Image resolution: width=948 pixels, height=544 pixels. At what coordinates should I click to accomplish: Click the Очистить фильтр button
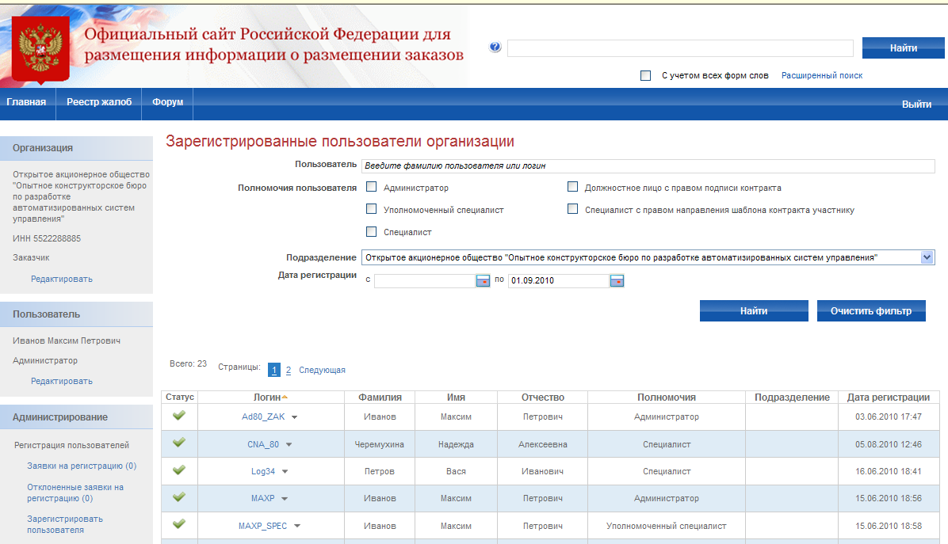(871, 311)
